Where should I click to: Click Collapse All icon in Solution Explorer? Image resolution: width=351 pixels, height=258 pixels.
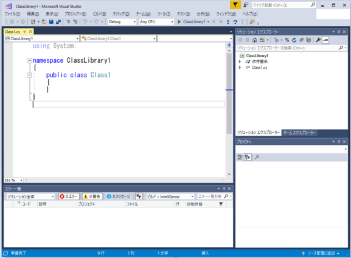click(301, 40)
